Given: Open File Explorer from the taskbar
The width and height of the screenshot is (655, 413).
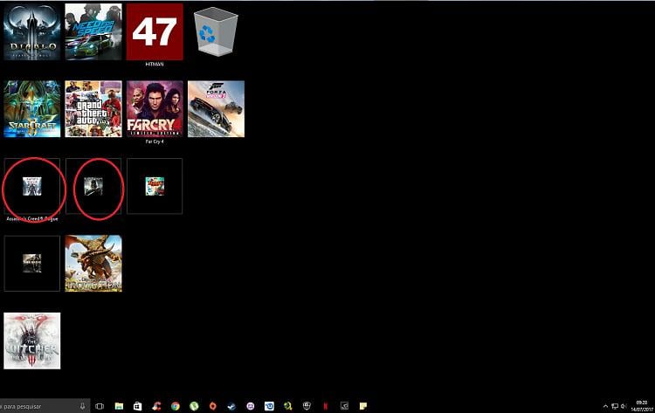Looking at the screenshot, I should [x=119, y=406].
